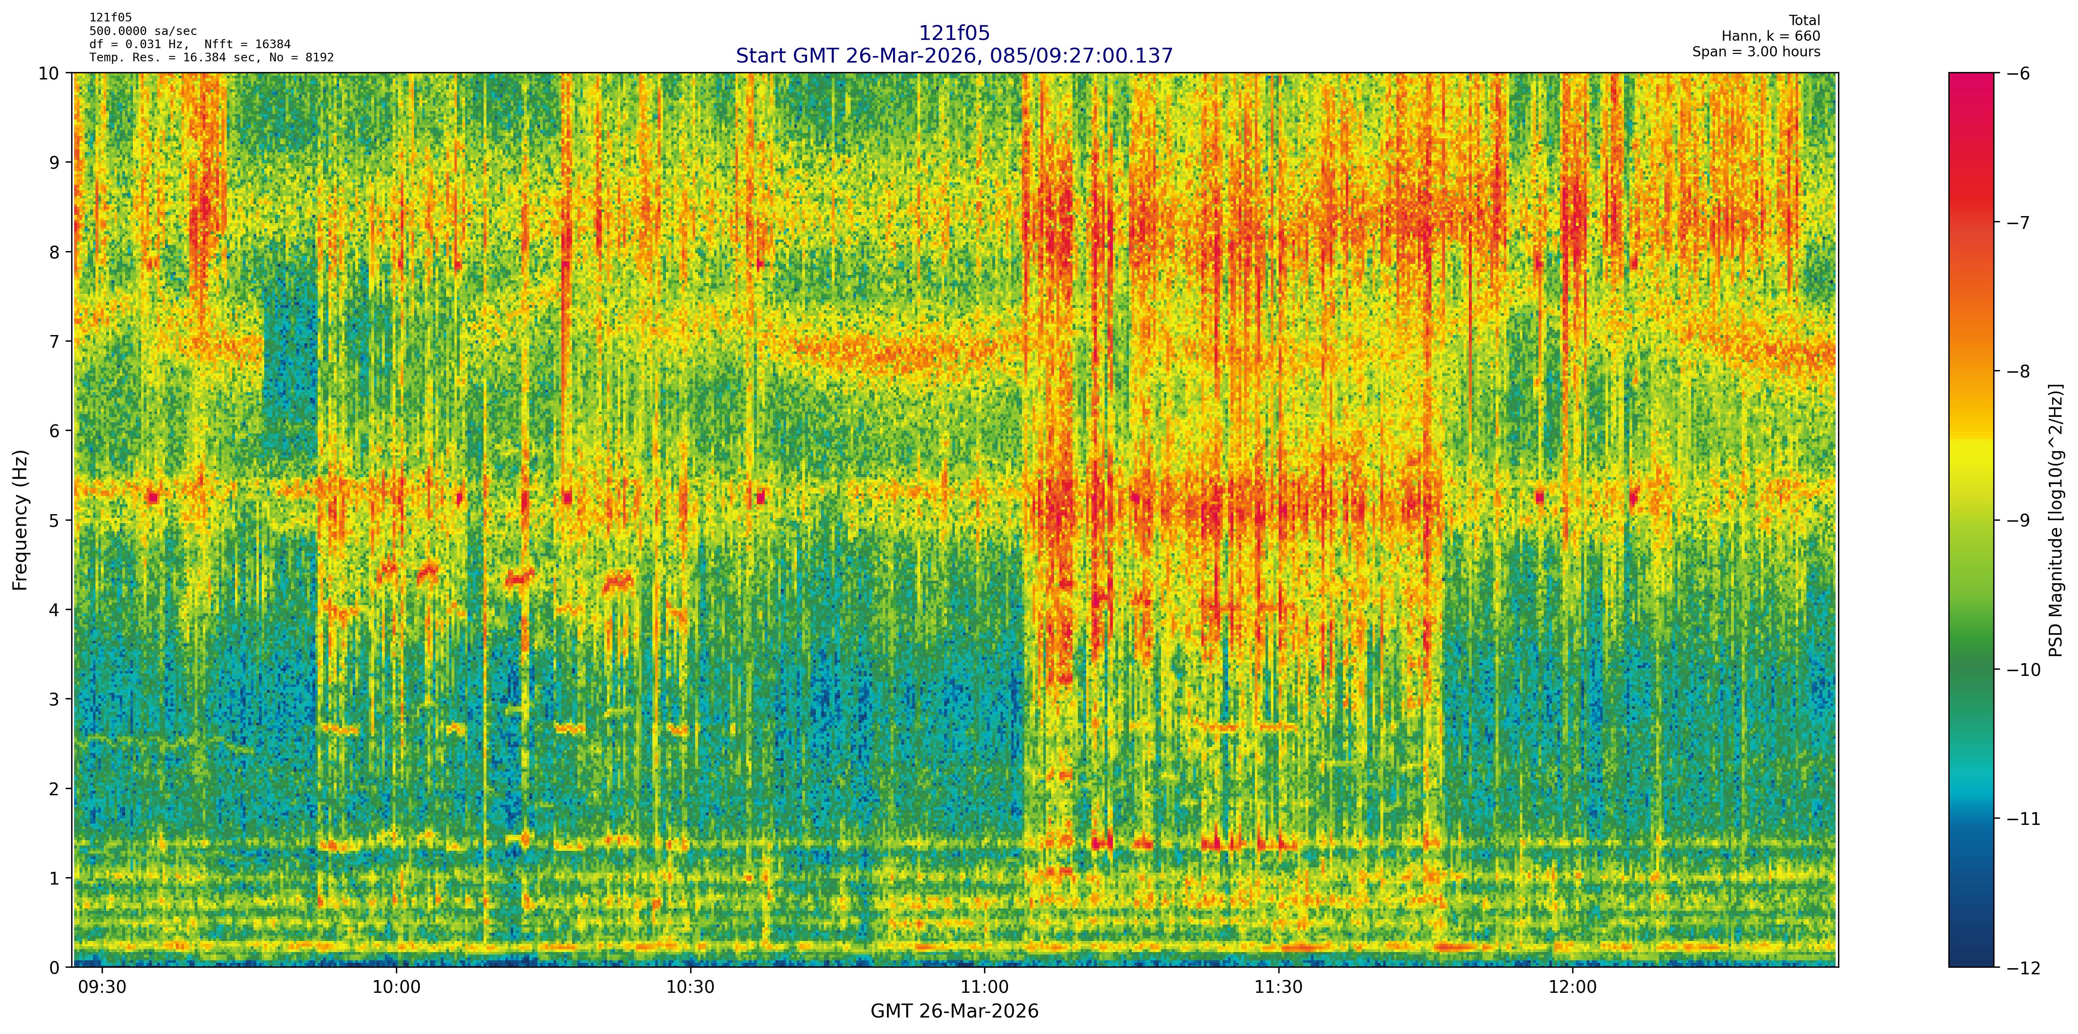Click the 'Frequency (Hz)' y-axis label
Image resolution: width=2078 pixels, height=1034 pixels.
click(x=20, y=520)
